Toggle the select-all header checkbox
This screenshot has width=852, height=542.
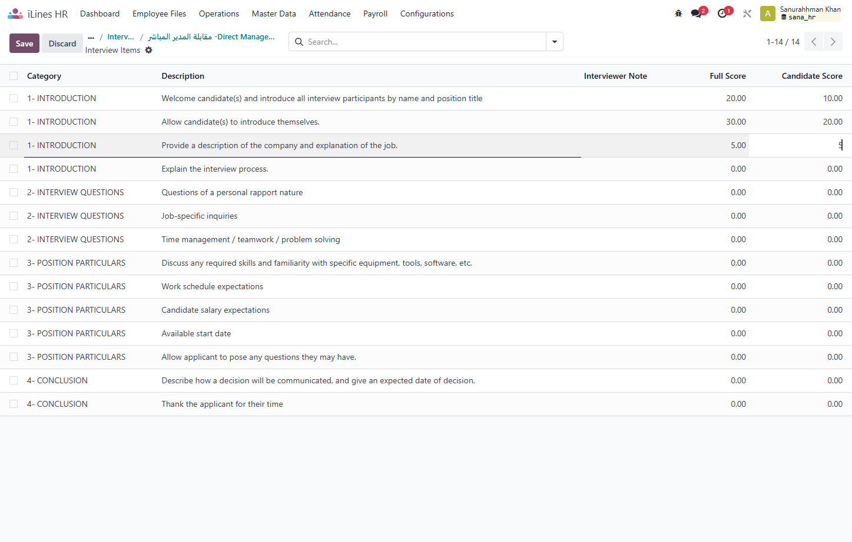coord(14,76)
